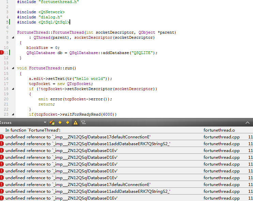253x201 pixels.
Task: Click the QSqlDatabase::addDatabase code on line 11
Action: (x=113, y=53)
